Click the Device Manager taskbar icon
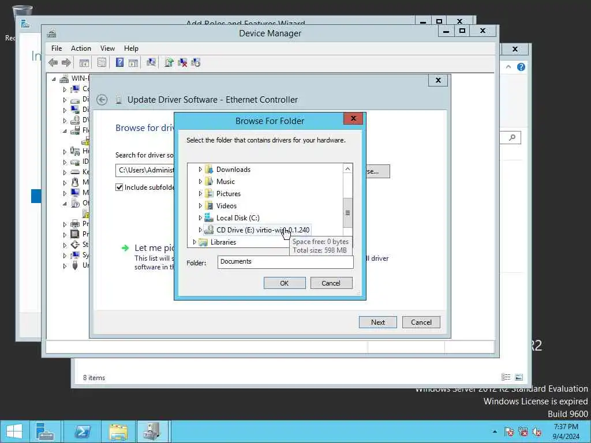591x443 pixels. click(x=151, y=431)
